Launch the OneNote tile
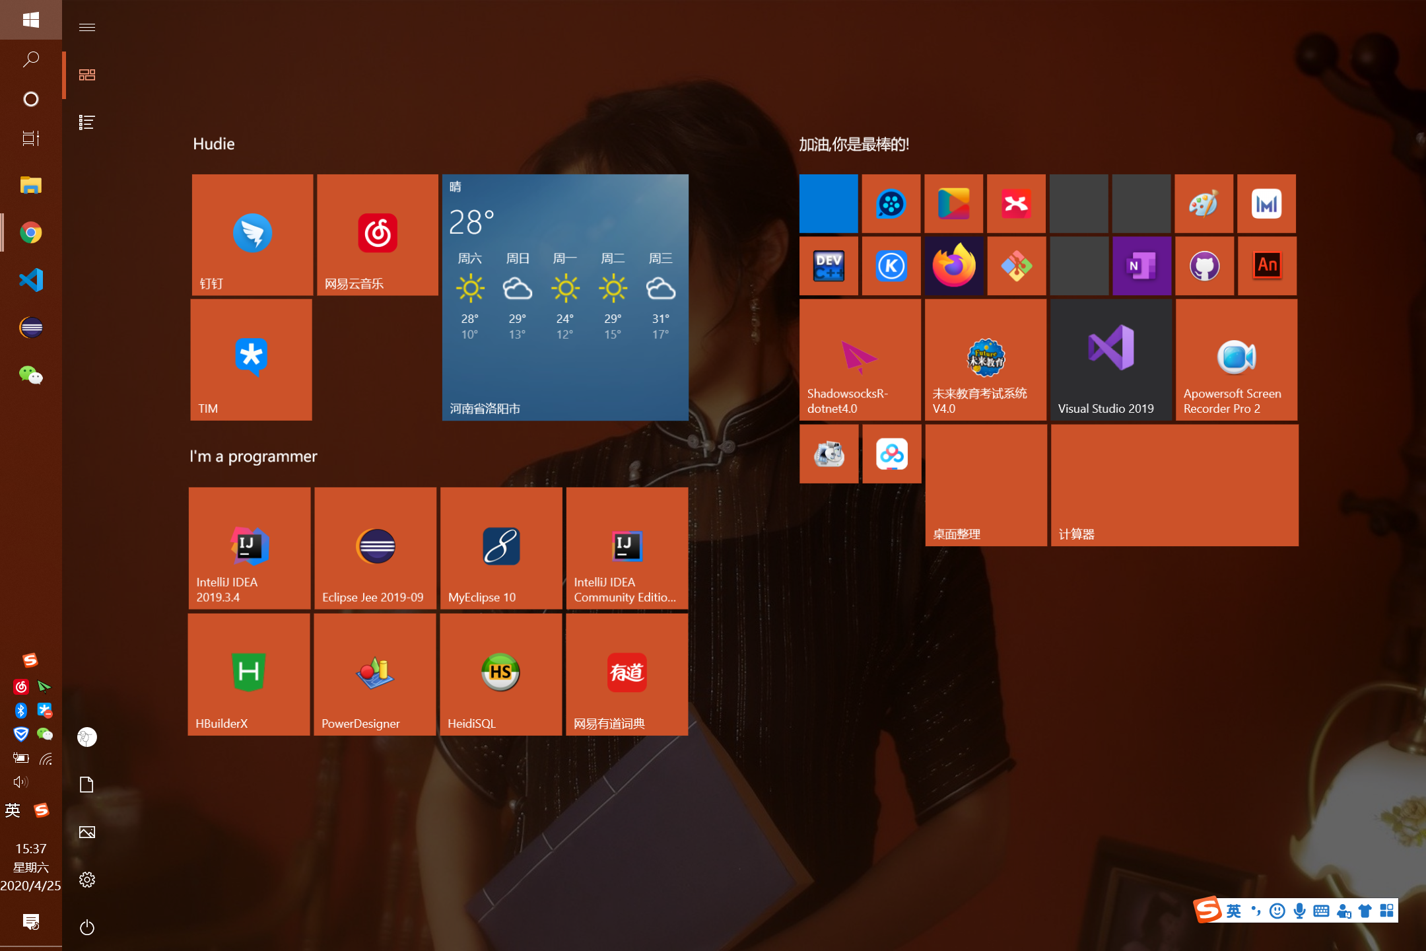The image size is (1426, 951). click(x=1141, y=266)
